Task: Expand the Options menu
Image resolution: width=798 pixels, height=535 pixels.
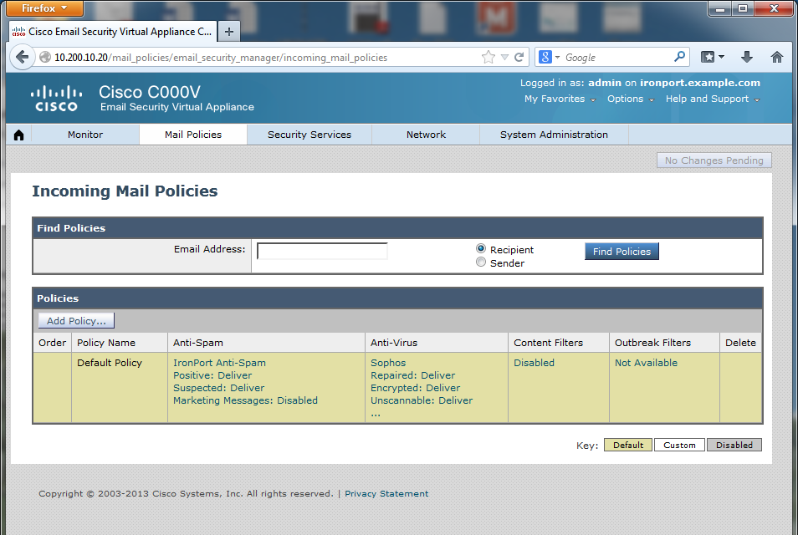Action: 630,99
